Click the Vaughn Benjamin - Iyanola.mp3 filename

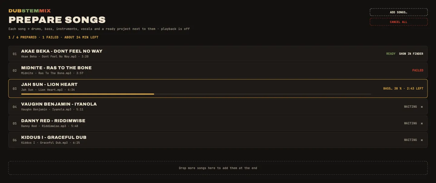pyautogui.click(x=46, y=109)
